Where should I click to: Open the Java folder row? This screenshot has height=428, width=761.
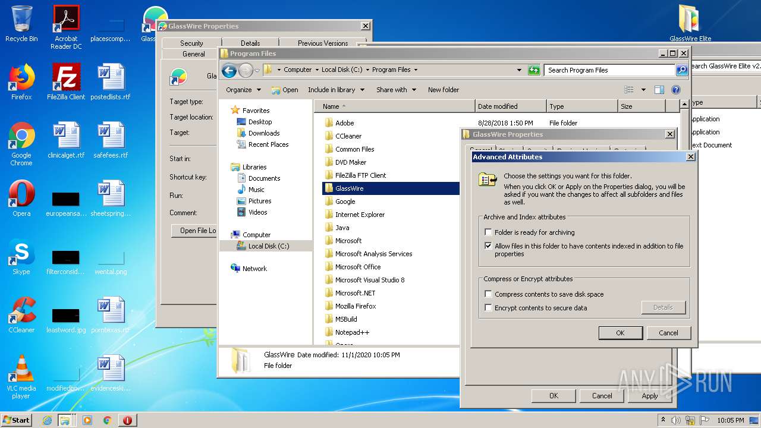(x=342, y=228)
